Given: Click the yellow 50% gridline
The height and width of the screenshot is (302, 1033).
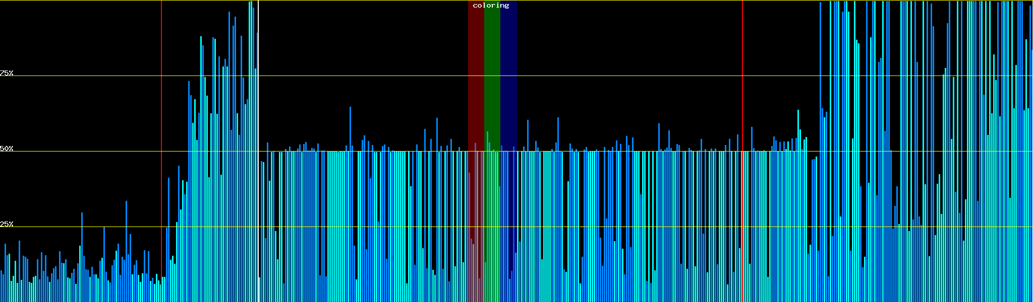Looking at the screenshot, I should click(x=605, y=152).
